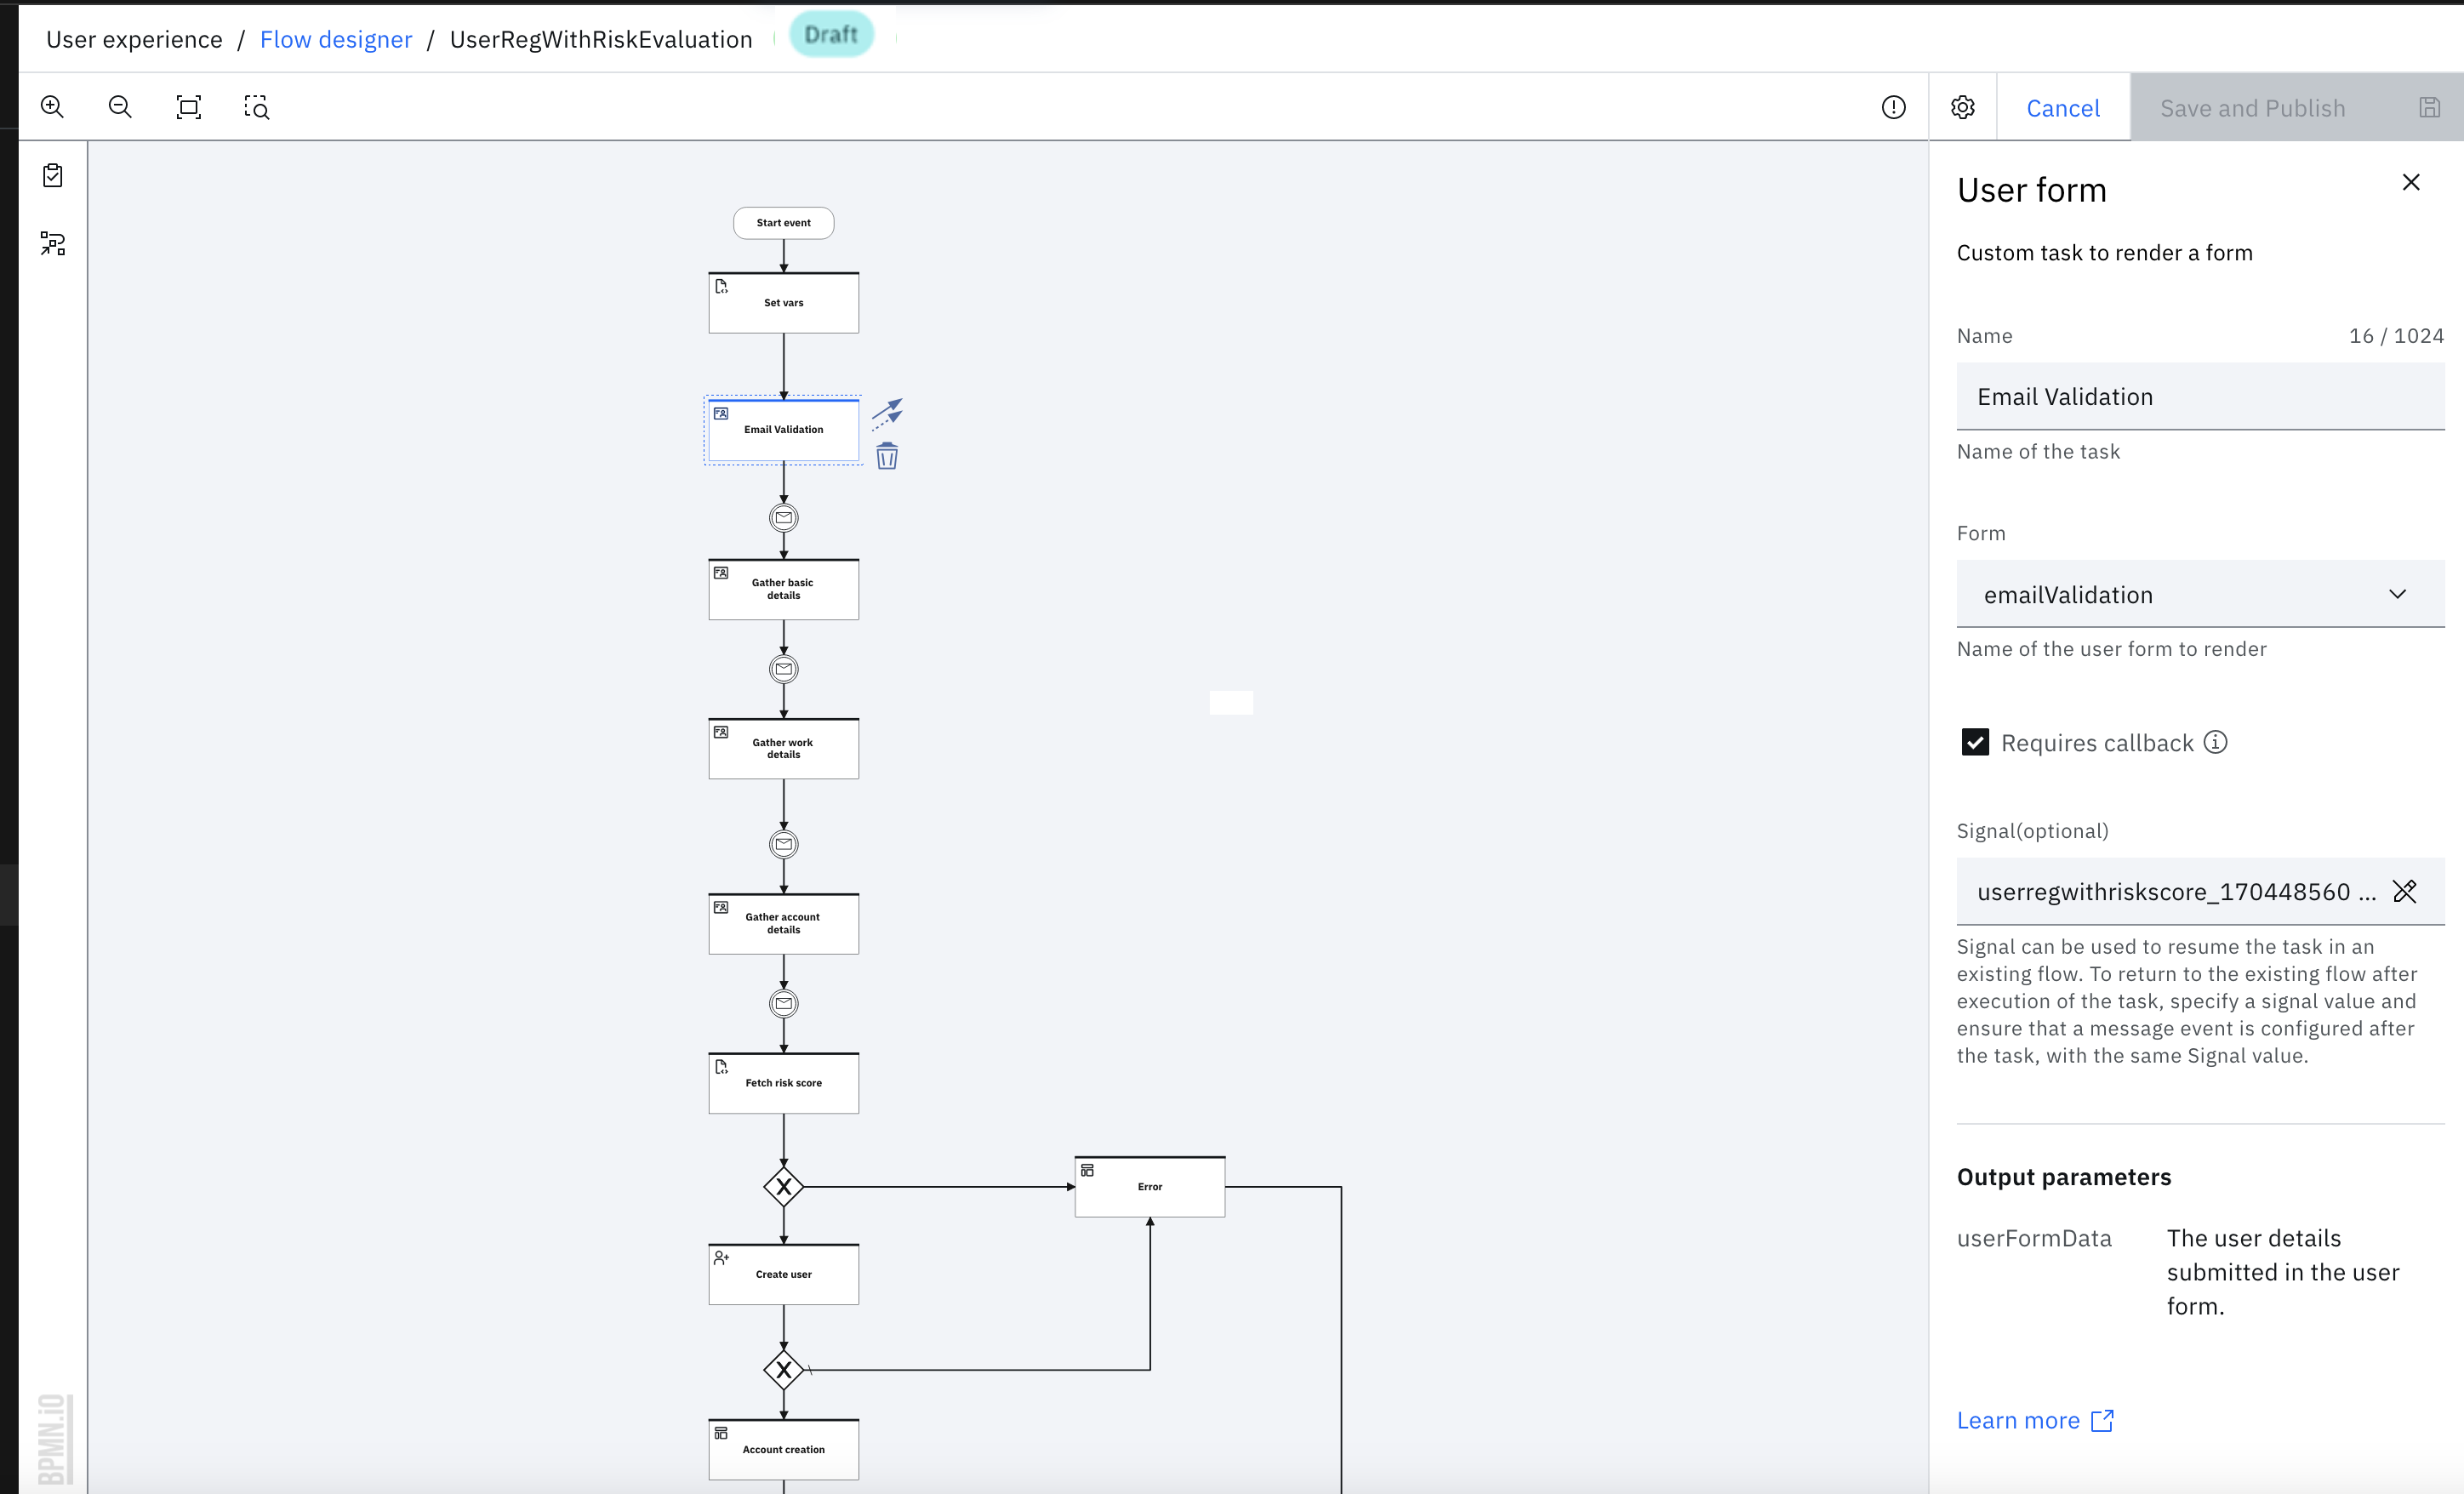Viewport: 2464px width, 1494px height.
Task: Click the zoom to selection icon
Action: (x=256, y=107)
